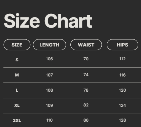Screen dimensions: 141x127
Task: Select the LENGTH column header pill
Action: 49,45
